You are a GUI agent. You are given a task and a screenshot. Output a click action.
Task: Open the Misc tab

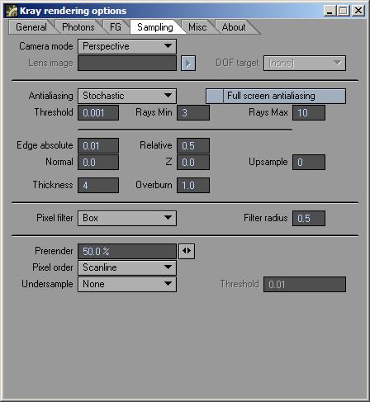coord(197,27)
